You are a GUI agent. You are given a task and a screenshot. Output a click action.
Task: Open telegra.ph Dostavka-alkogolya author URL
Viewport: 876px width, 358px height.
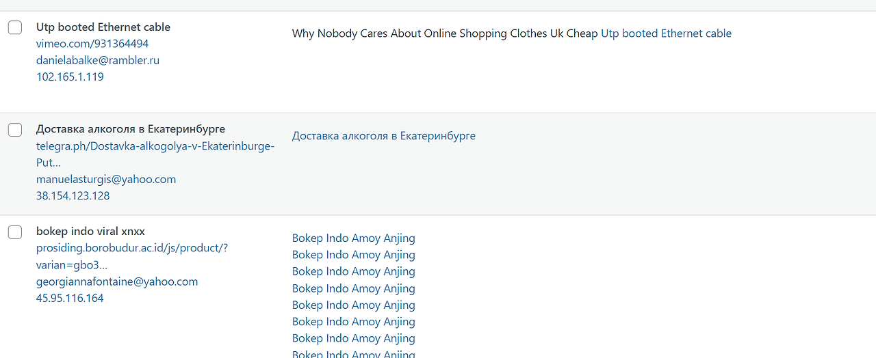click(155, 154)
